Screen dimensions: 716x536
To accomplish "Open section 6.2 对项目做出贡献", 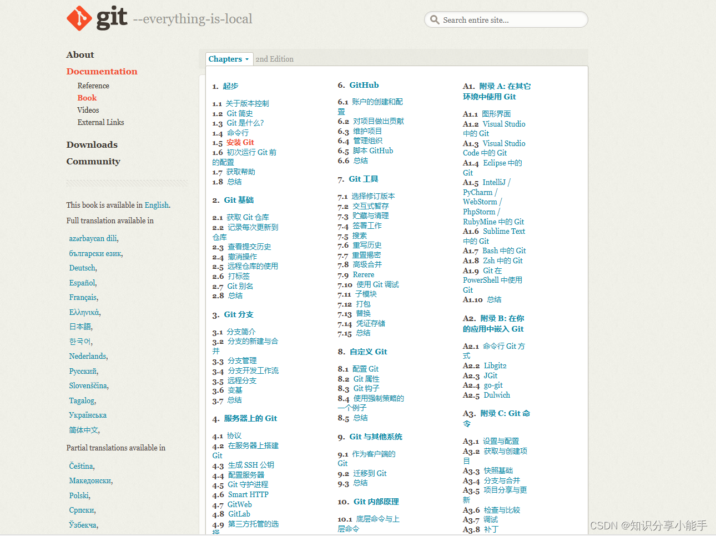I will click(x=379, y=121).
